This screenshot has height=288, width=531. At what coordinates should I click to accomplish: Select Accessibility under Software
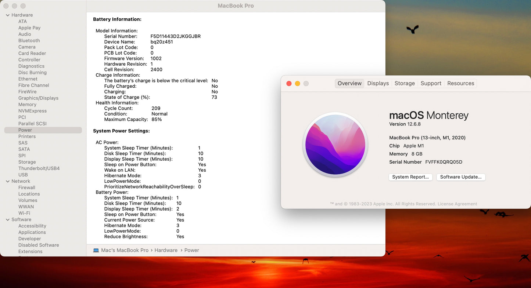[32, 226]
